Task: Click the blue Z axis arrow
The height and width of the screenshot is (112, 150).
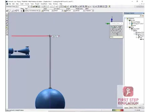Action: (112, 20)
